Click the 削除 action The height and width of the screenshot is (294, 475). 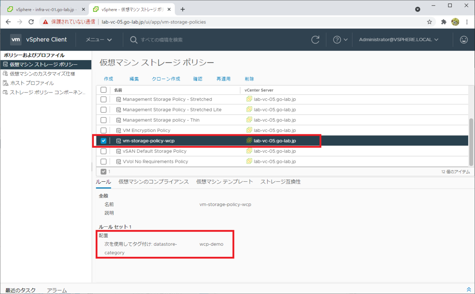pos(249,79)
